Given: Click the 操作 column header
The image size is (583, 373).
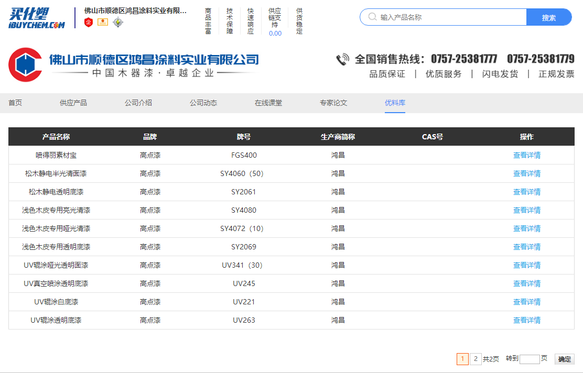Looking at the screenshot, I should (x=527, y=137).
